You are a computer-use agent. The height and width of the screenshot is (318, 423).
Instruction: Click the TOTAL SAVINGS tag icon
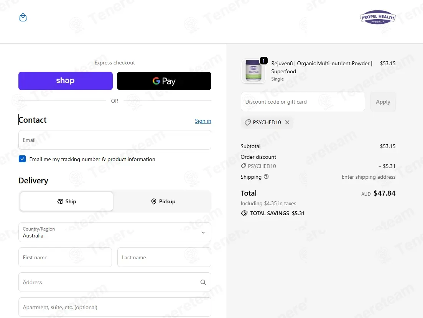pyautogui.click(x=244, y=213)
